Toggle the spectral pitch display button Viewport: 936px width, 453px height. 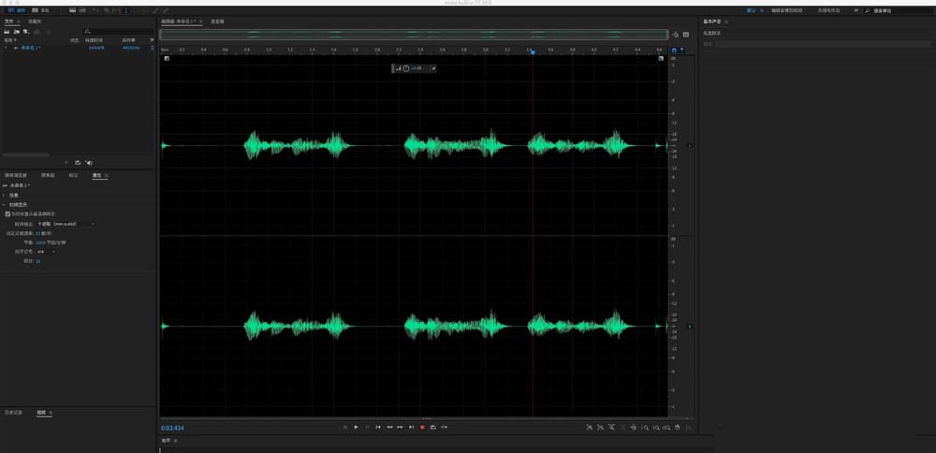pyautogui.click(x=82, y=10)
